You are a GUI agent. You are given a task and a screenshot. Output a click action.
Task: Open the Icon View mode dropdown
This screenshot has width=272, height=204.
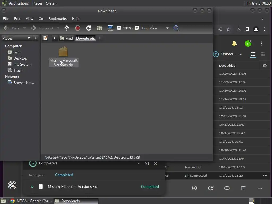tap(155, 28)
